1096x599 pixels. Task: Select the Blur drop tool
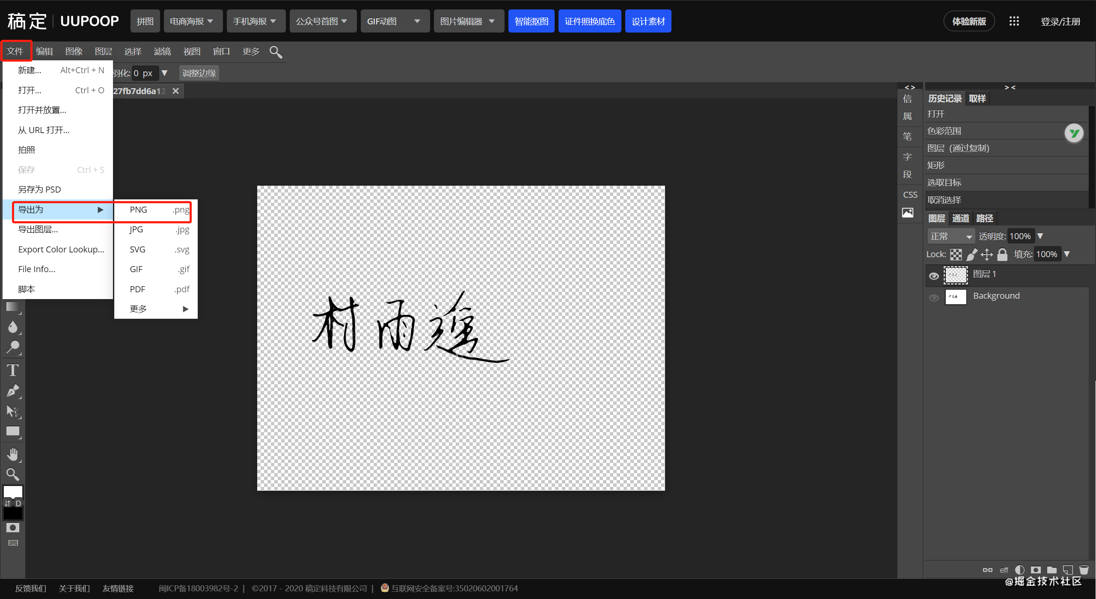click(13, 327)
